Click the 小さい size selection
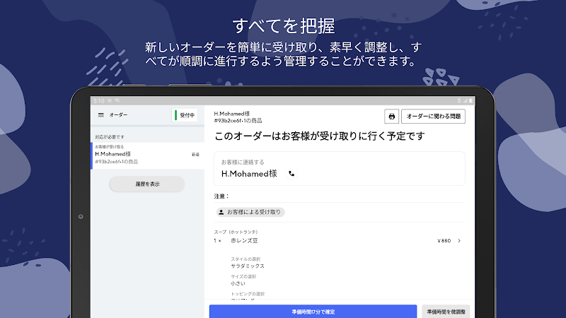 [x=238, y=283]
